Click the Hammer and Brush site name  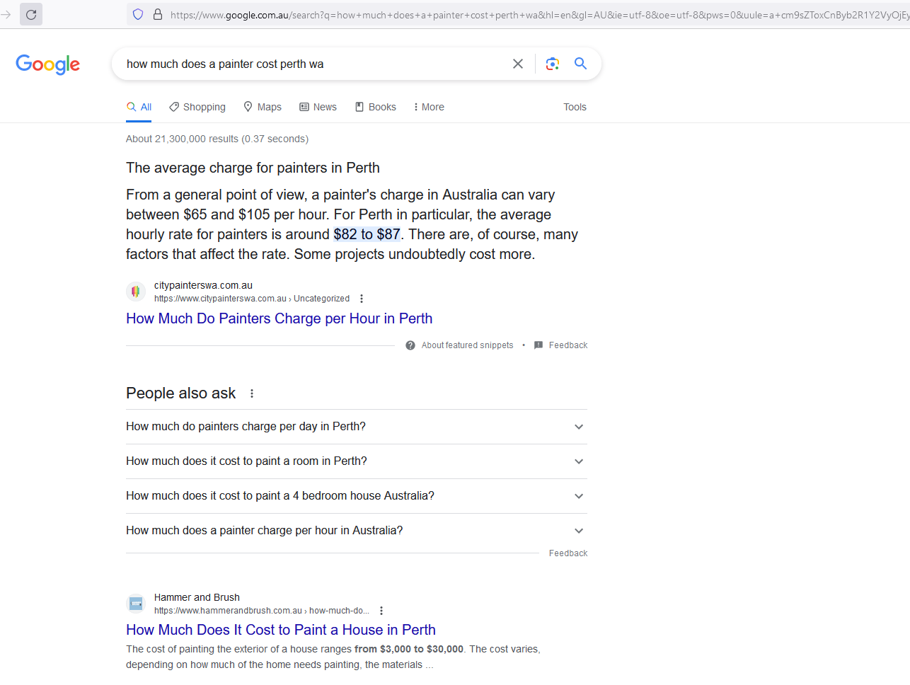pyautogui.click(x=197, y=597)
